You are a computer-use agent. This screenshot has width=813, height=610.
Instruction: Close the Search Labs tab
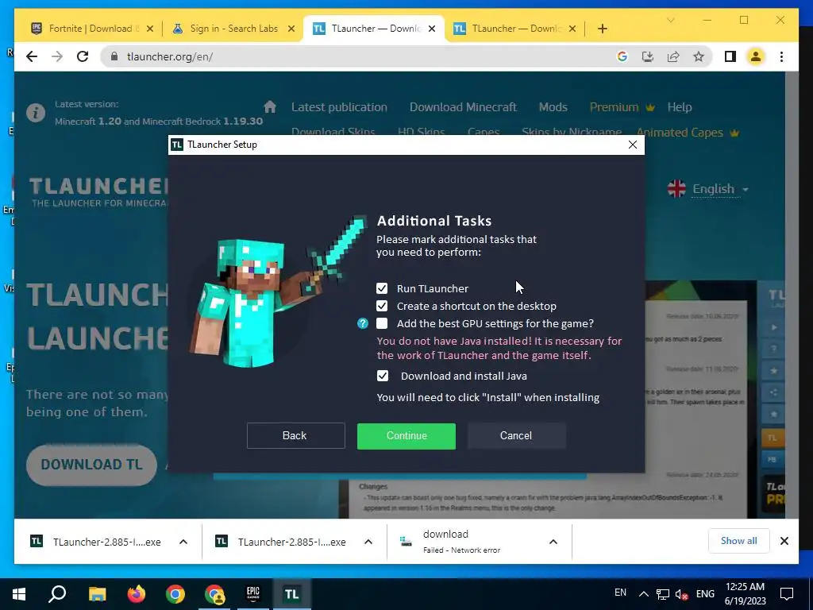[291, 29]
